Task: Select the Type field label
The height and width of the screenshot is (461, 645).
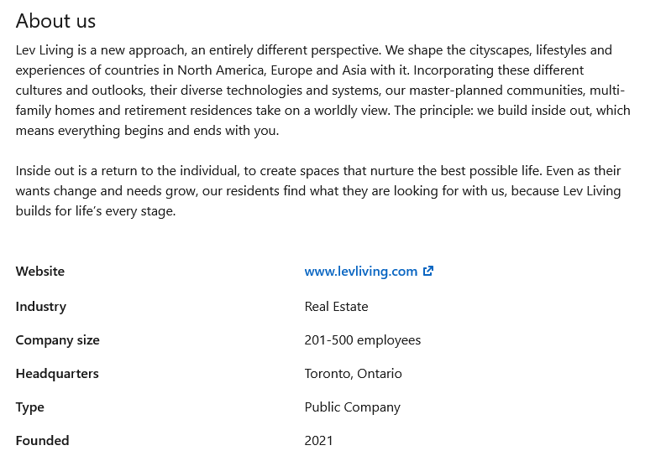Action: pos(29,407)
